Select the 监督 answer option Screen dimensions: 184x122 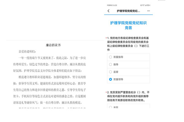coord(128,72)
